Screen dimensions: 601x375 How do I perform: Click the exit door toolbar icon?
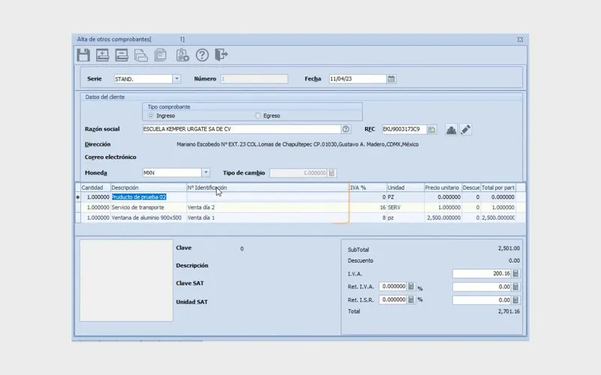[221, 55]
